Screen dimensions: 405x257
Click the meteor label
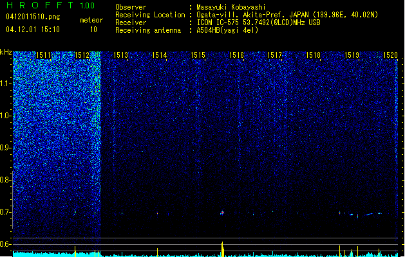91,20
